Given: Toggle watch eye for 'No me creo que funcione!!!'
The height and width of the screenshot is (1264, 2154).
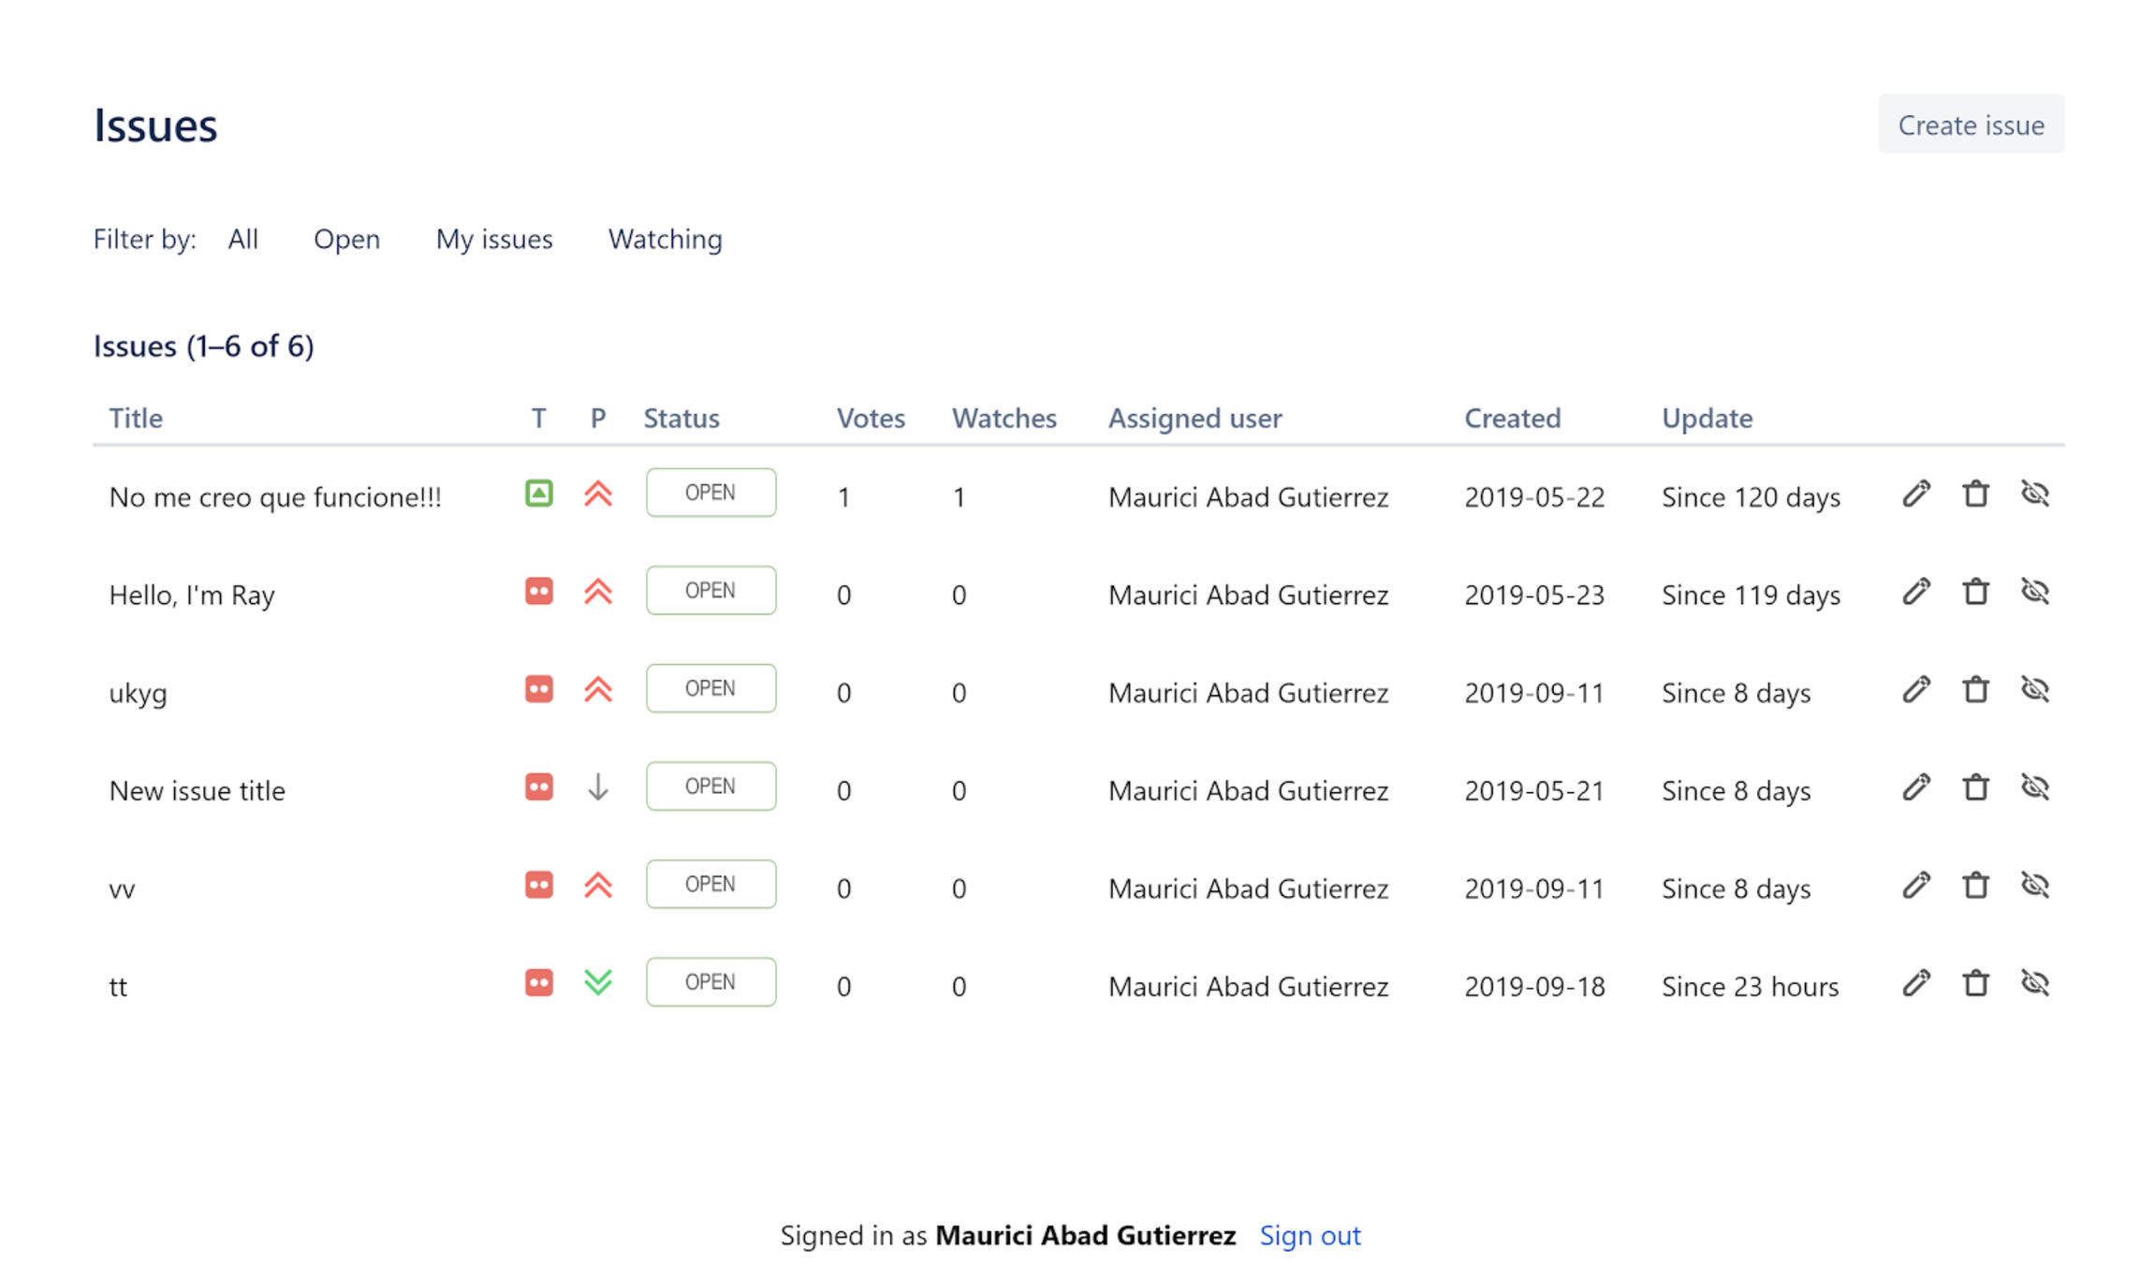Looking at the screenshot, I should pos(2034,493).
